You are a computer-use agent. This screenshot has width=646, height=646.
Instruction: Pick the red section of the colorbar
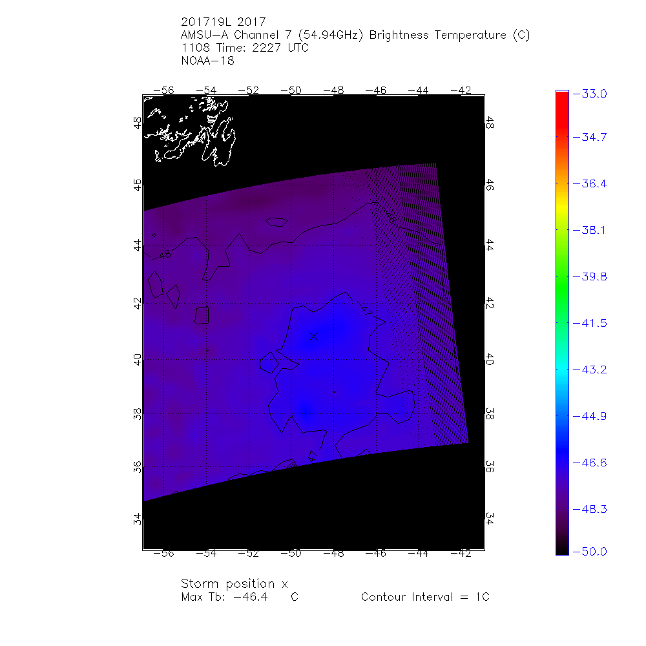coord(563,111)
